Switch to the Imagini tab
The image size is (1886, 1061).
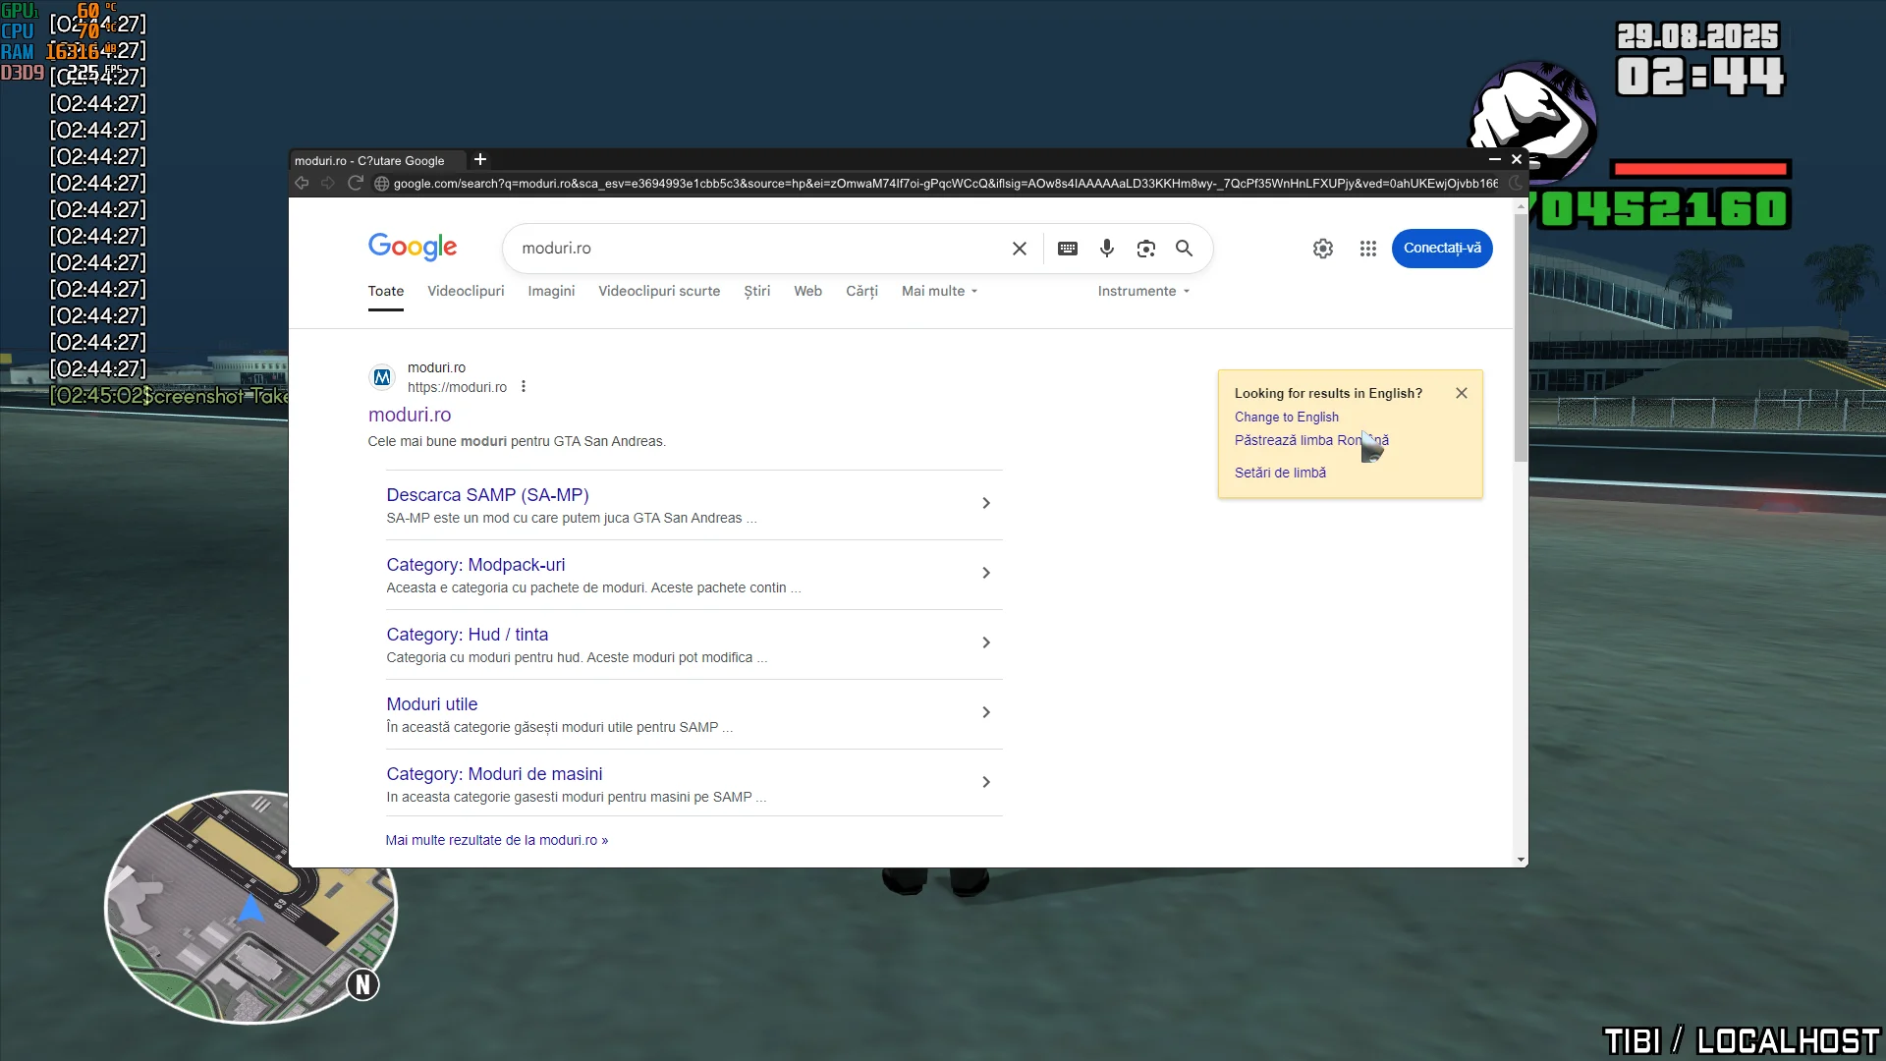551,292
